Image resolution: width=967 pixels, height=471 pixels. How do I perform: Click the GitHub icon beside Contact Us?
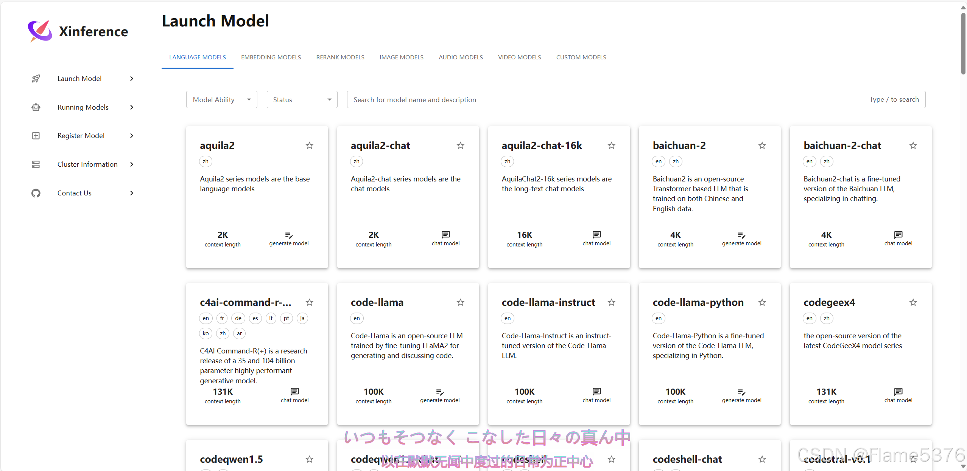coord(36,193)
